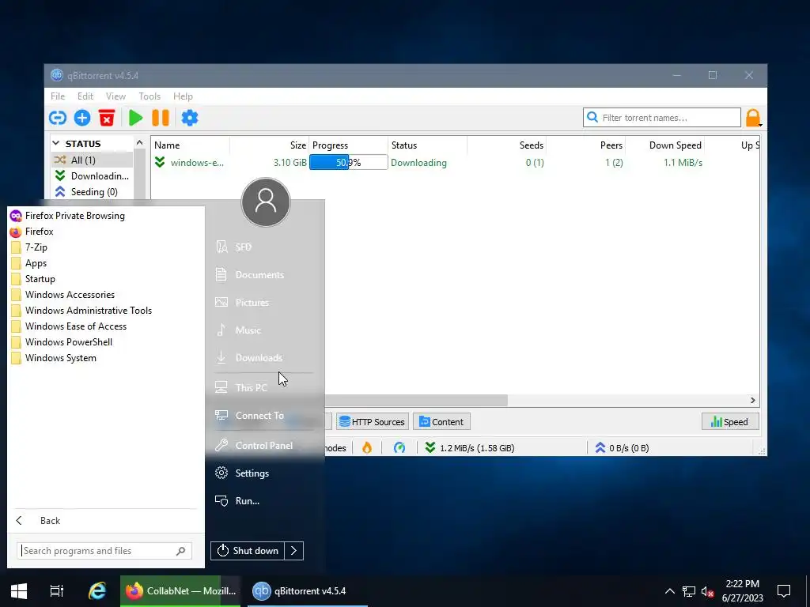Expand shut down options arrow

(x=294, y=551)
